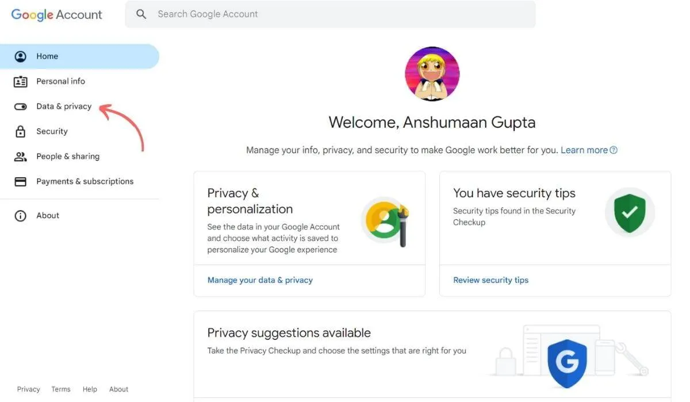Open Manage your data & privacy

pyautogui.click(x=260, y=280)
